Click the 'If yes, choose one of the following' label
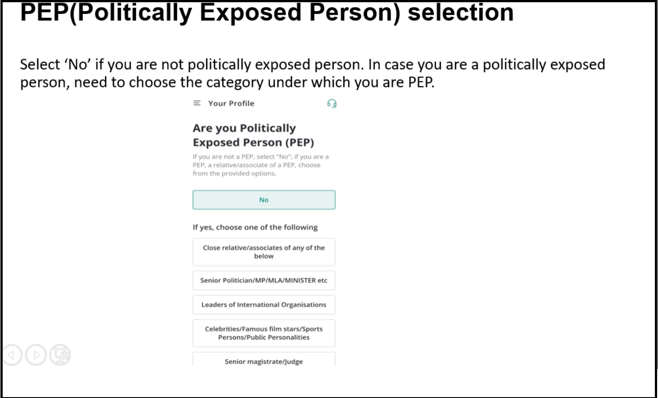Screen dimensions: 658x398 tap(255, 227)
